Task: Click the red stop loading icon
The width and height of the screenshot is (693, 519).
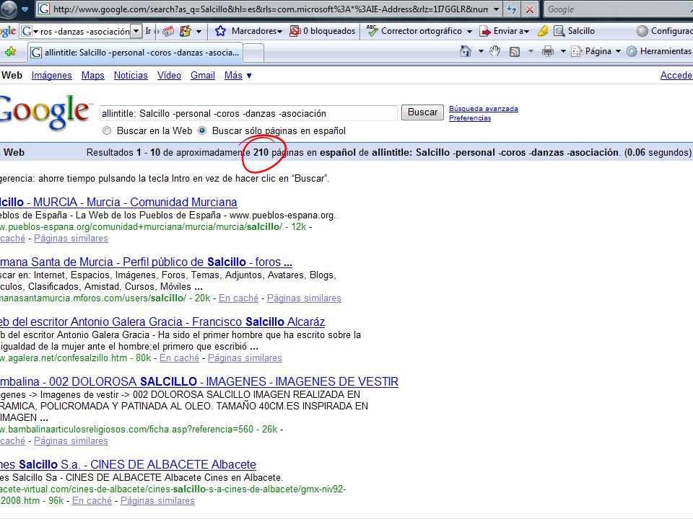Action: tap(529, 9)
